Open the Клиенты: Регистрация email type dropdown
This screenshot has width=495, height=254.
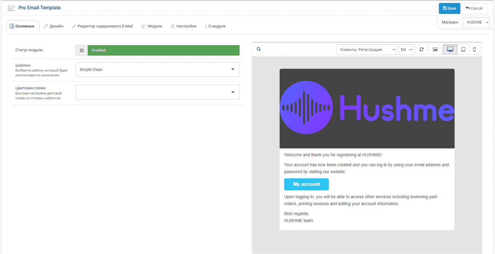click(366, 50)
